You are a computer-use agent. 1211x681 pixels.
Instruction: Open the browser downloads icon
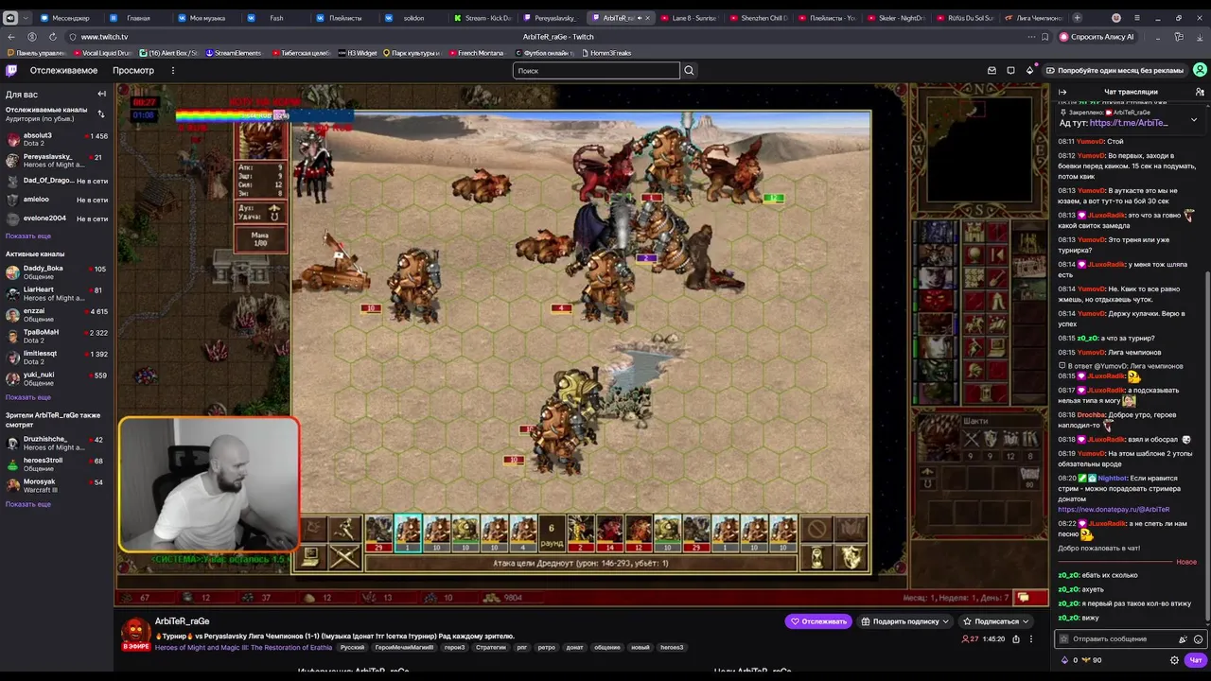pyautogui.click(x=1198, y=37)
